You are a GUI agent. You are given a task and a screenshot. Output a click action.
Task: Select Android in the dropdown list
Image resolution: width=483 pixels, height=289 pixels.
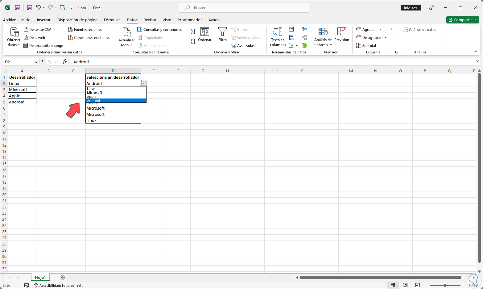pos(116,101)
